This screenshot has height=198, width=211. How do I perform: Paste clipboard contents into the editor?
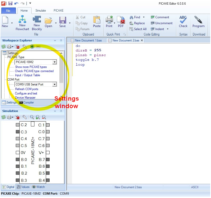[97, 22]
